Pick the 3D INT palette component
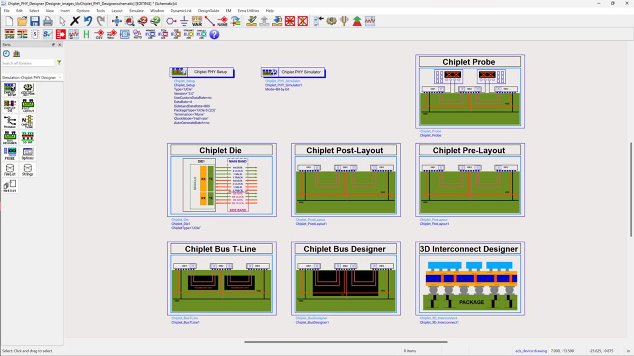The width and height of the screenshot is (634, 356). 28,137
